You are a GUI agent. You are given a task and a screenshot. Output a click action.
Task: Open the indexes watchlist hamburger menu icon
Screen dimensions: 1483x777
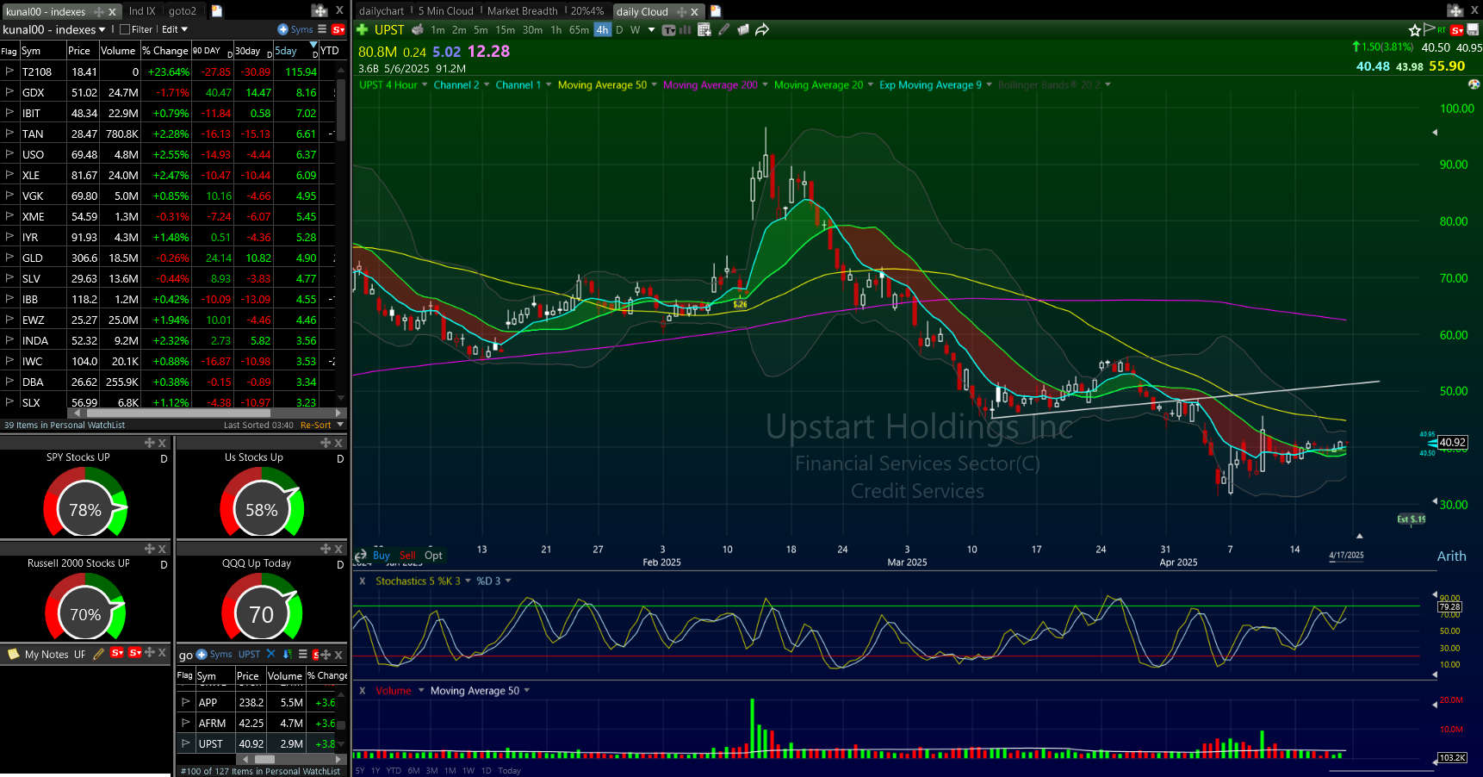[322, 29]
